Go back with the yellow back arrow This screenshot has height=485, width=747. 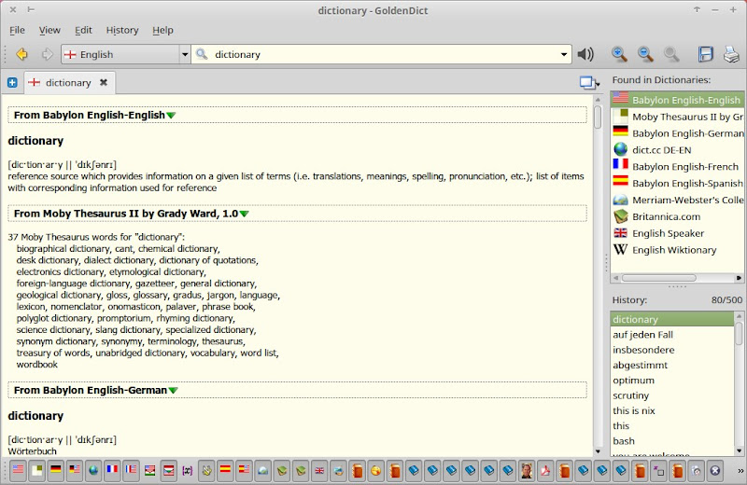21,54
